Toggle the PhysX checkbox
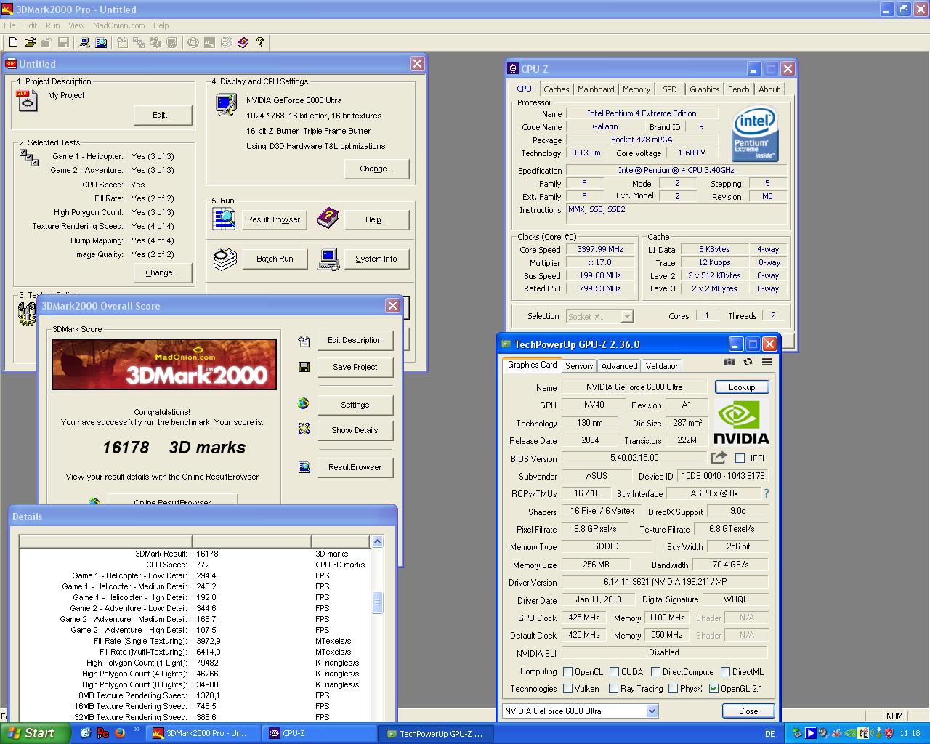Viewport: 930px width, 744px height. coord(673,689)
